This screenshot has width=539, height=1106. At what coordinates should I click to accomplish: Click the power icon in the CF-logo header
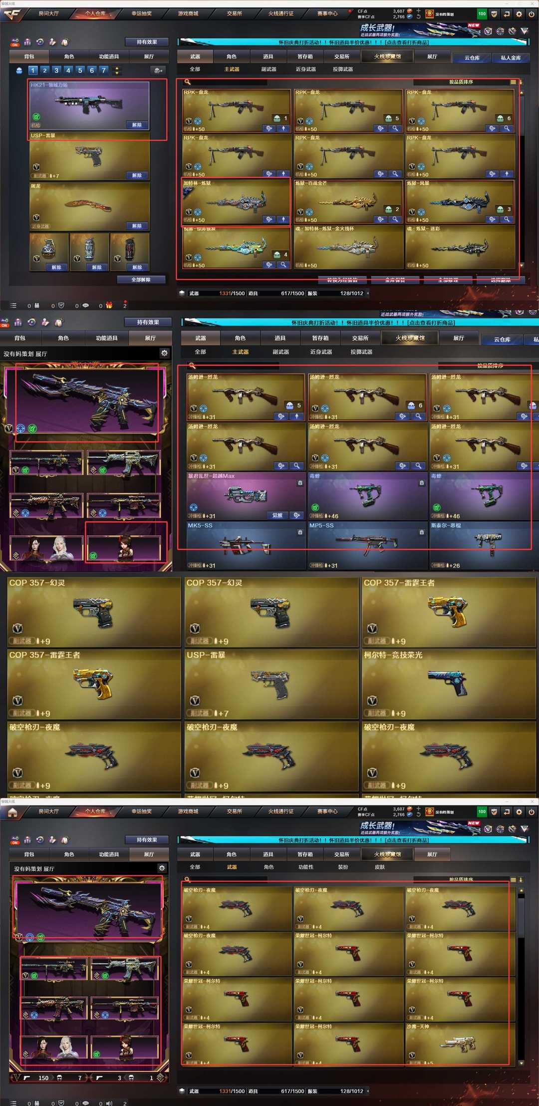[x=531, y=14]
